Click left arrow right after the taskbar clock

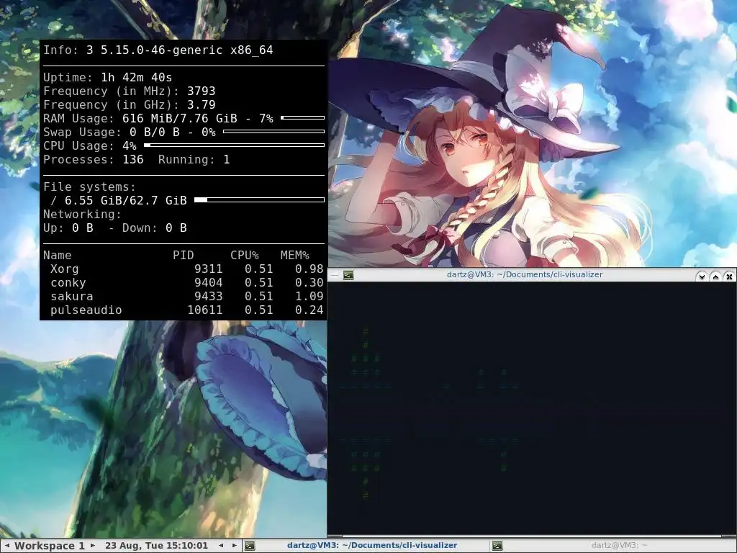[x=221, y=546]
